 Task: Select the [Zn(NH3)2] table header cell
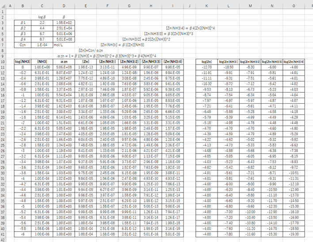[x=129, y=62]
